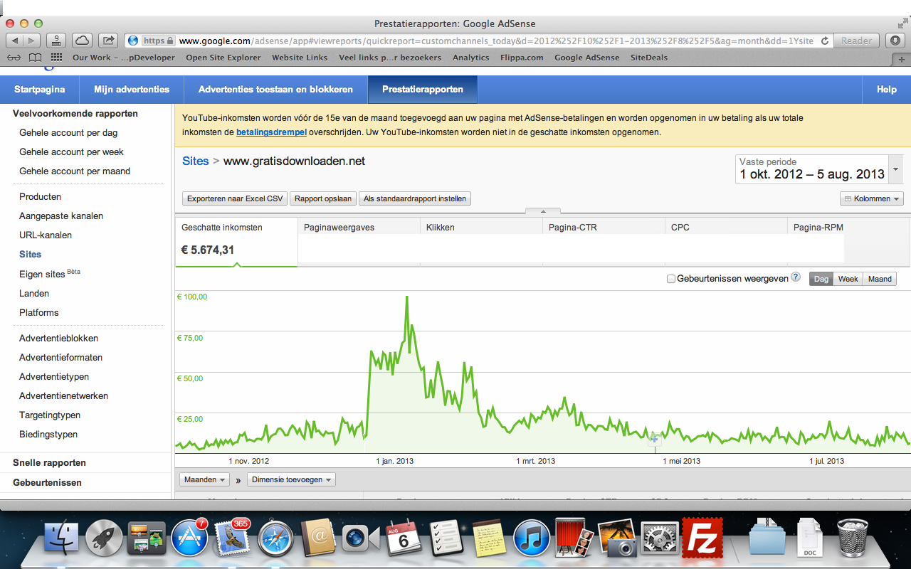
Task: Open the Maanden dropdown below the chart
Action: 204,479
